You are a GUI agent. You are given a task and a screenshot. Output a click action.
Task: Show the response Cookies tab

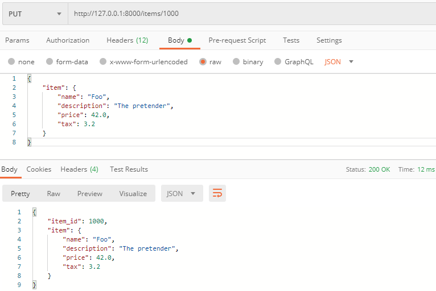coord(39,169)
